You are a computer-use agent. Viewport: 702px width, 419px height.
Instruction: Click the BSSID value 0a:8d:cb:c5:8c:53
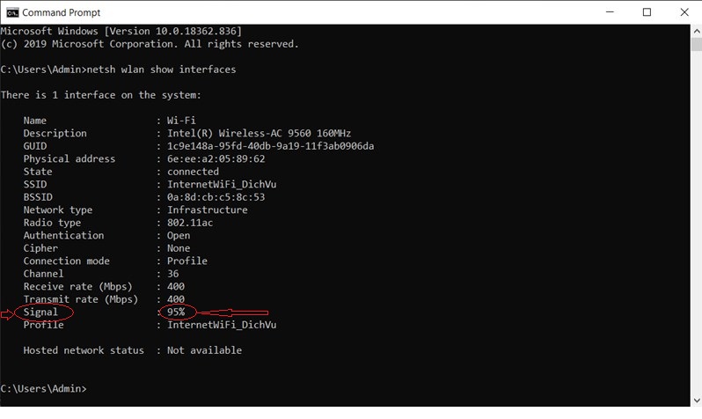click(216, 197)
